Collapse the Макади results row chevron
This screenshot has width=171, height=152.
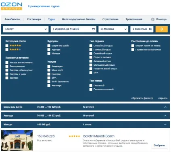coord(165,125)
